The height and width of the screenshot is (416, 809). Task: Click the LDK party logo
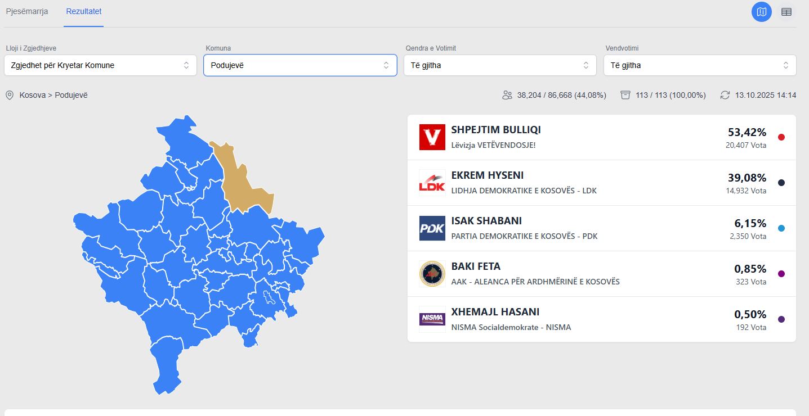432,183
